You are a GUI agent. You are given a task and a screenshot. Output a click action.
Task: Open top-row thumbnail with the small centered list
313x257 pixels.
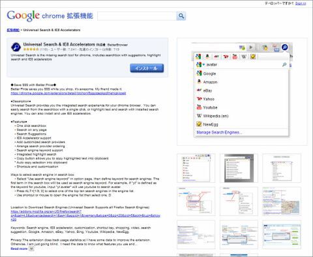pos(282,168)
